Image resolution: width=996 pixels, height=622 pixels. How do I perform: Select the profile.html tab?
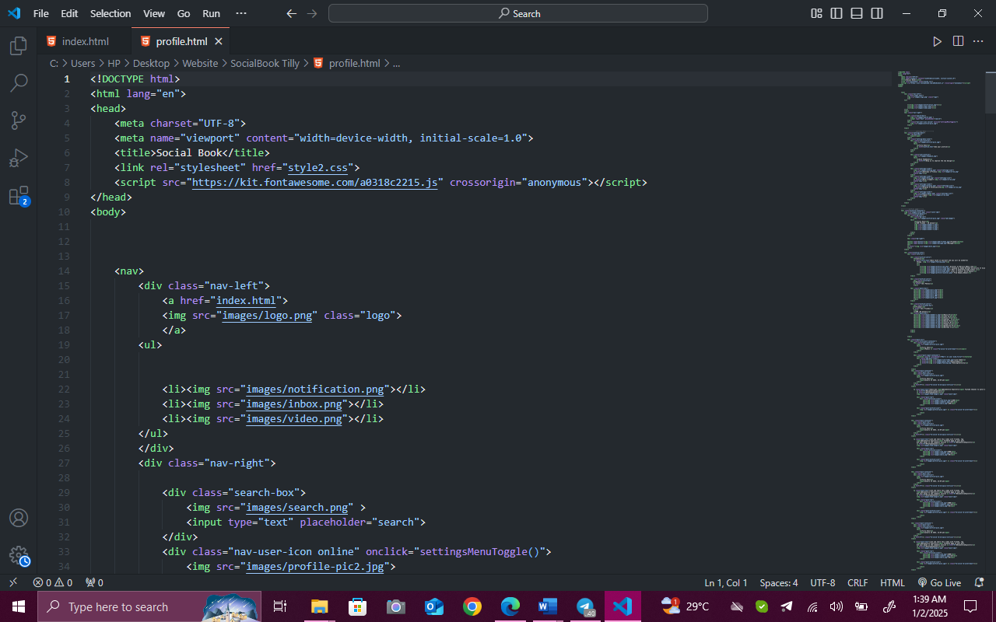[x=181, y=41]
